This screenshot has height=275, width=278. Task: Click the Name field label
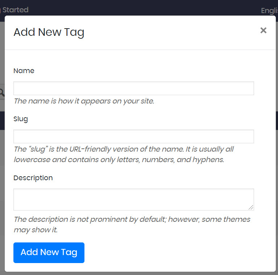[24, 71]
